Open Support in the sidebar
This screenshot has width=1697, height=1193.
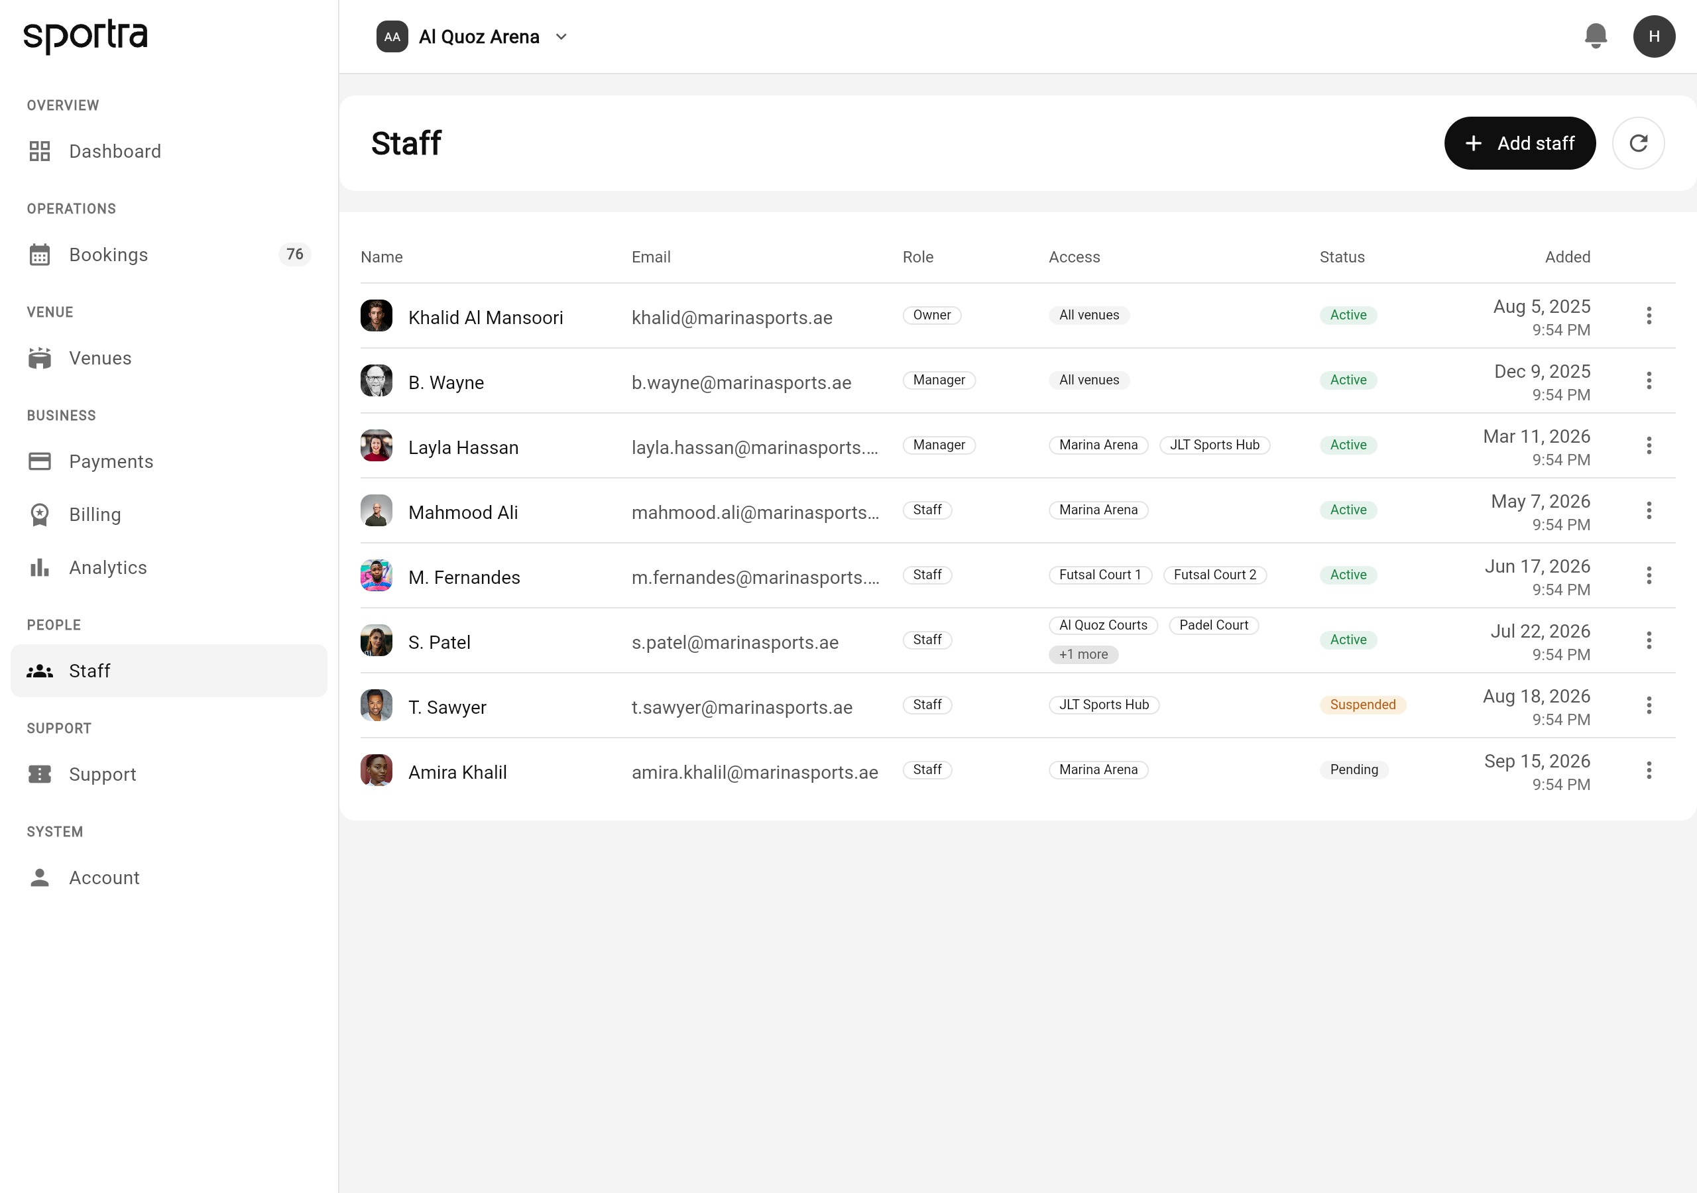pyautogui.click(x=168, y=775)
